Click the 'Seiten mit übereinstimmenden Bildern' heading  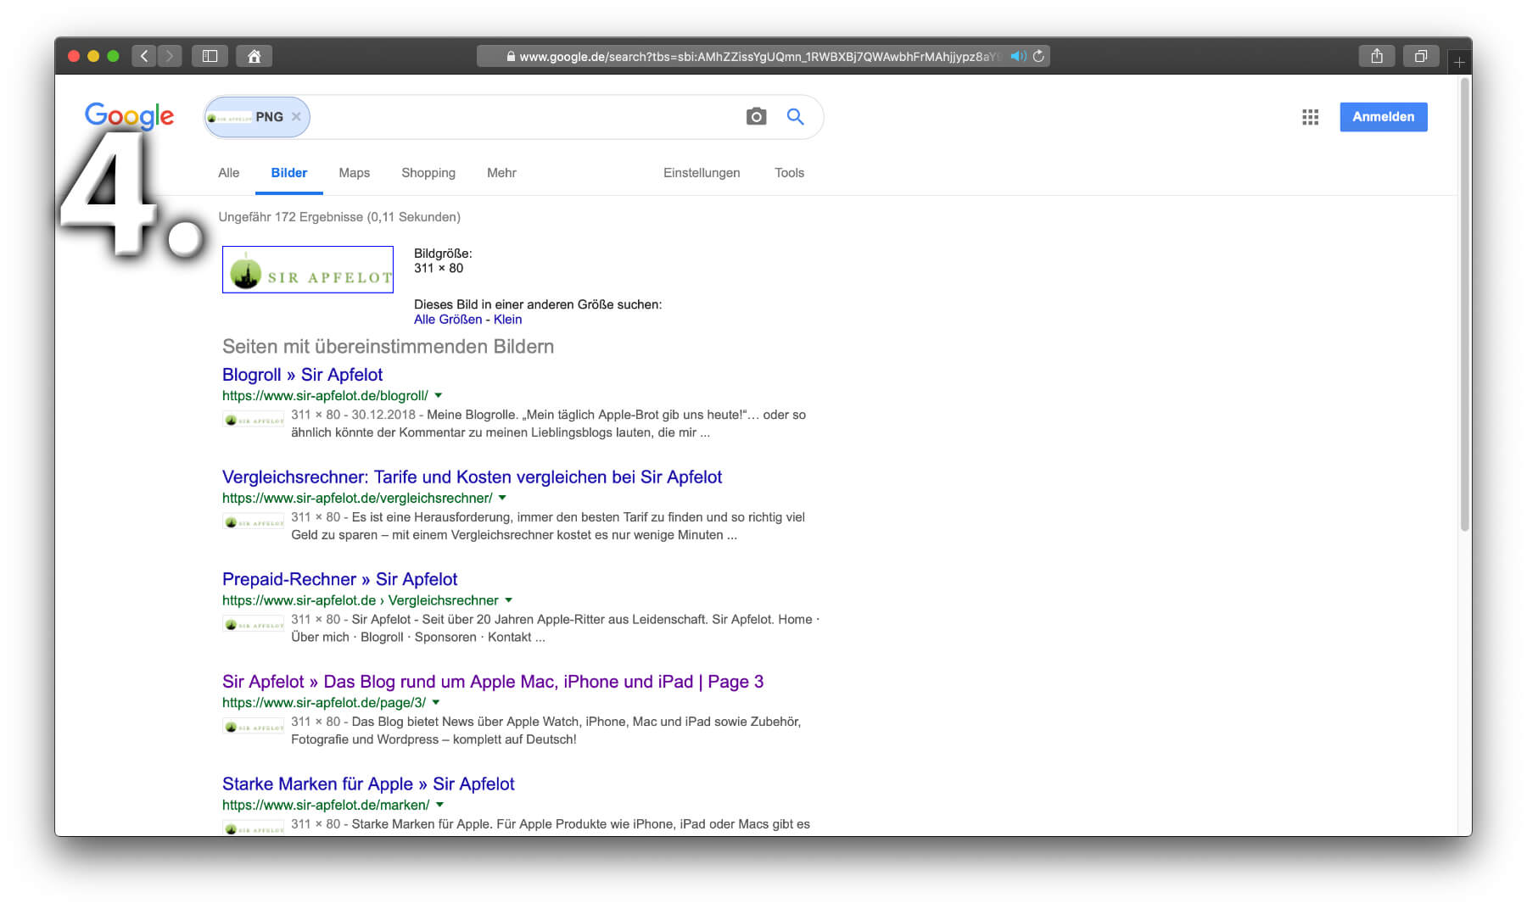(388, 346)
